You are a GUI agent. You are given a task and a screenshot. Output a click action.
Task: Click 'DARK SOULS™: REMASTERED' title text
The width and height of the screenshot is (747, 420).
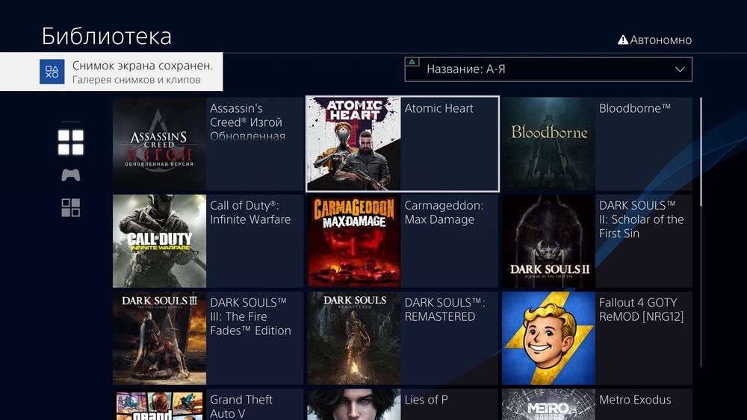(445, 310)
